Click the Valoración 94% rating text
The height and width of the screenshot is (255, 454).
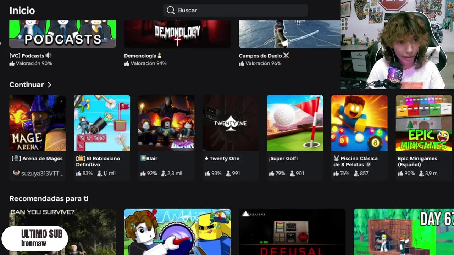point(149,63)
